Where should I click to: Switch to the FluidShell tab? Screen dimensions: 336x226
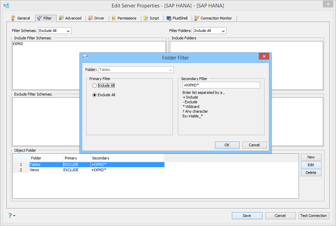(177, 18)
